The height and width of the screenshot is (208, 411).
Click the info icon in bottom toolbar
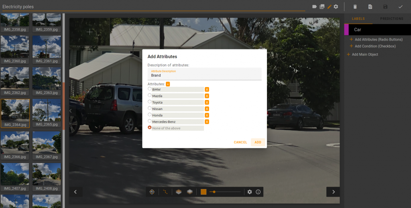tap(258, 192)
